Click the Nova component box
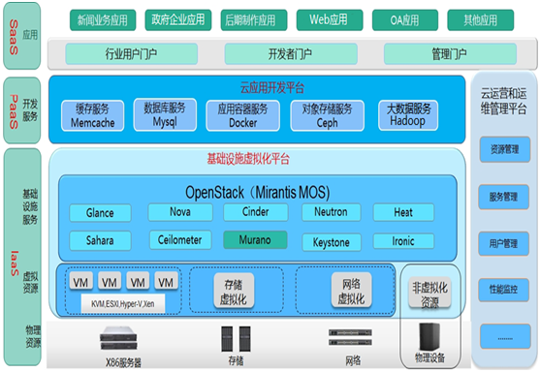 click(x=180, y=212)
